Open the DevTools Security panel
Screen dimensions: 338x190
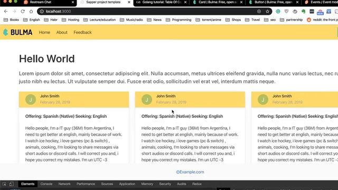point(165,184)
